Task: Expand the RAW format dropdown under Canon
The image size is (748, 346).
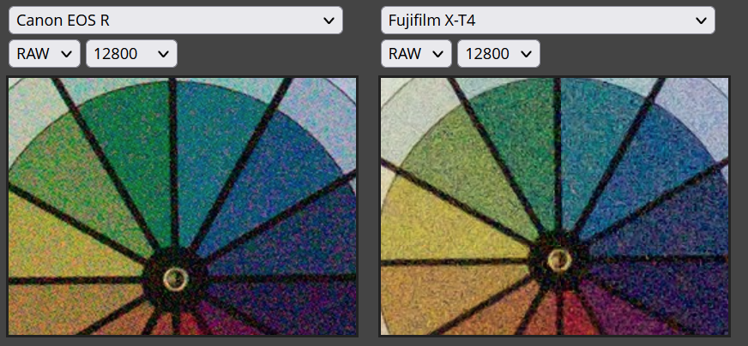Action: pos(45,53)
